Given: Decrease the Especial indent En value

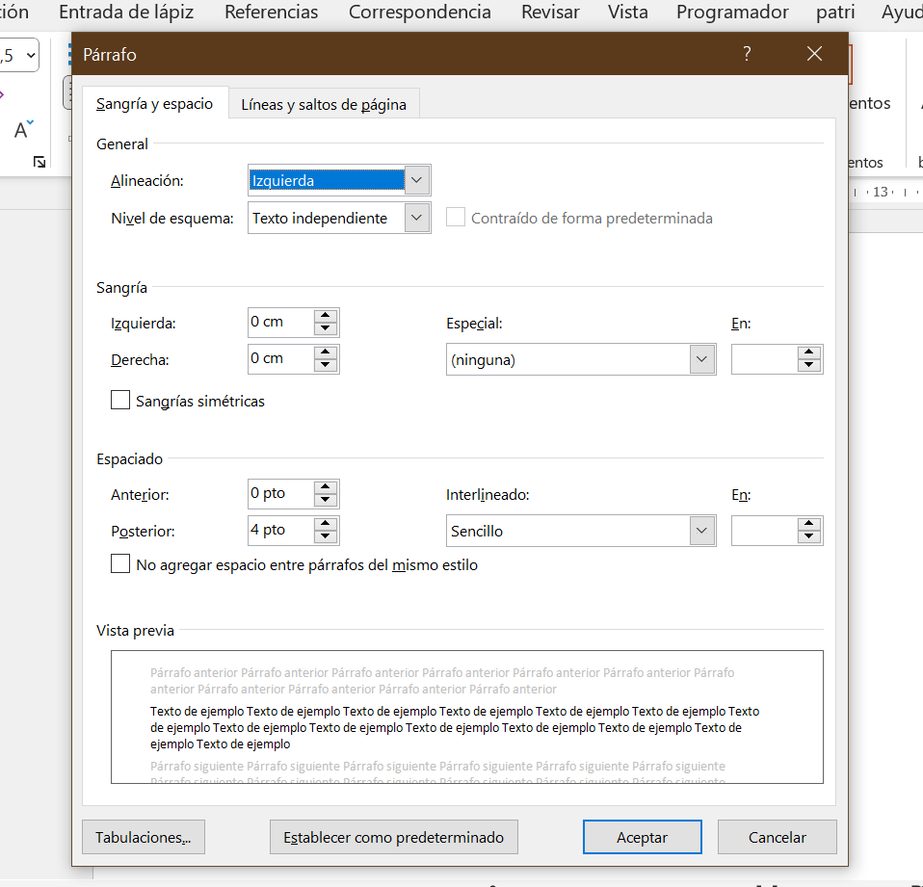Looking at the screenshot, I should (x=808, y=365).
